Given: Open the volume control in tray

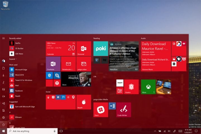Looking at the screenshot, I should click(169, 131).
